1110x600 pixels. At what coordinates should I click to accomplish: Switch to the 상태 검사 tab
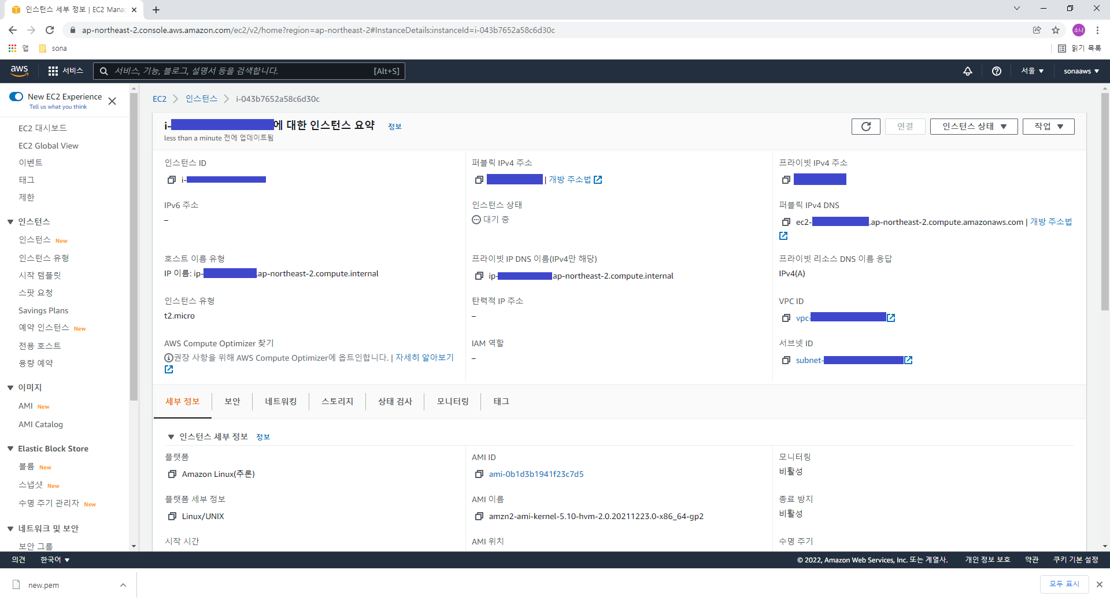click(395, 402)
